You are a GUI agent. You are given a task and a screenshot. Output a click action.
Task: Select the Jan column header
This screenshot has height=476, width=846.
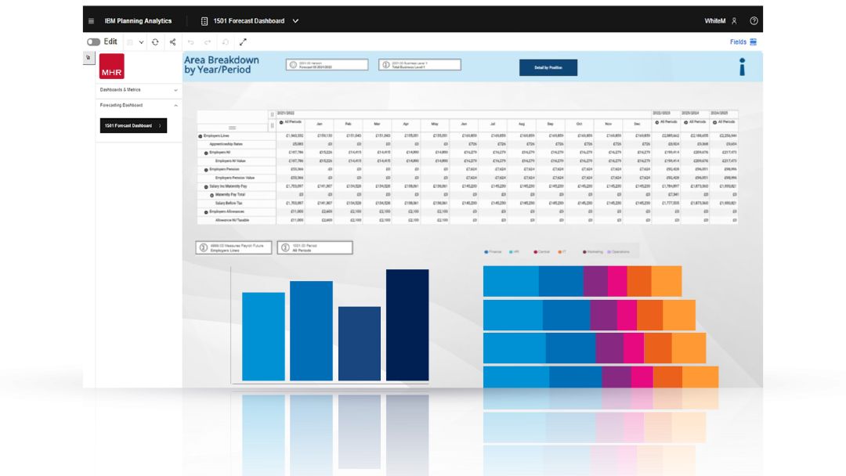[320, 124]
